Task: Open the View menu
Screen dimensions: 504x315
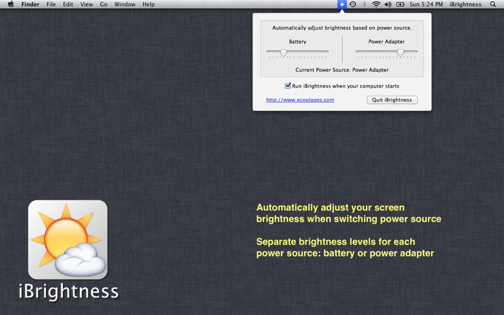Action: click(x=86, y=4)
